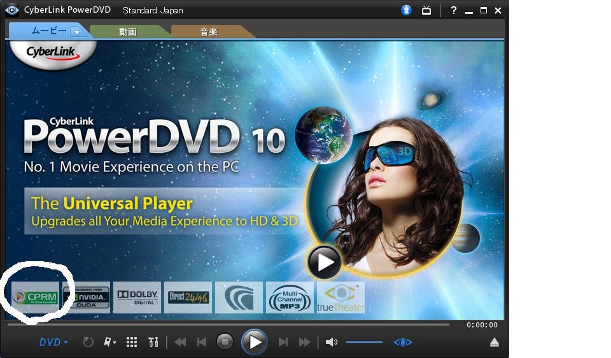Click the swirl logo badge after Direct 24/96
611x358 pixels.
click(x=239, y=297)
